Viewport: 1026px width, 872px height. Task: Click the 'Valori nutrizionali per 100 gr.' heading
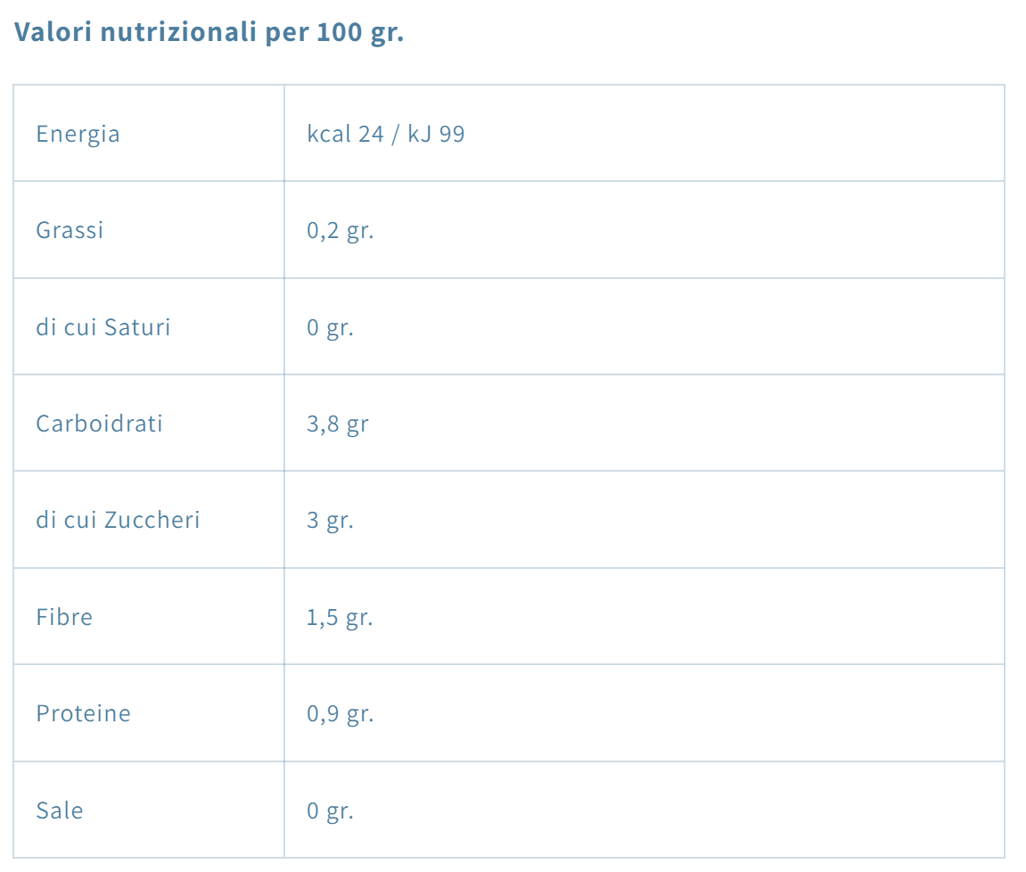click(x=209, y=33)
